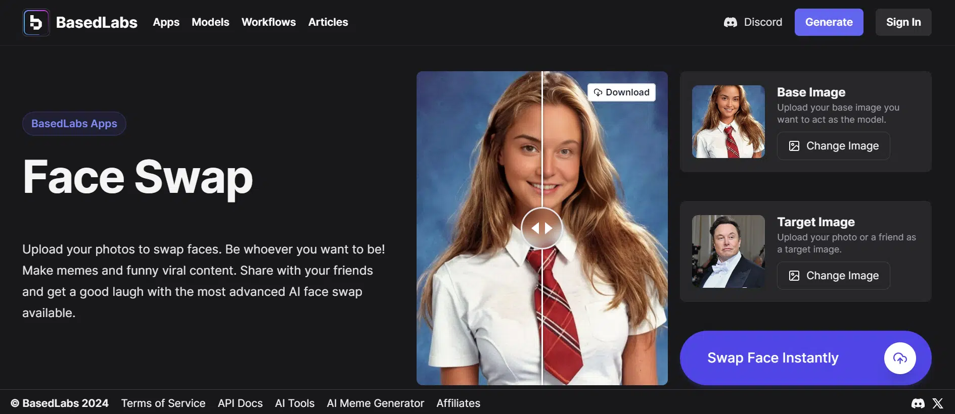
Task: Click Sign In
Action: (x=903, y=22)
